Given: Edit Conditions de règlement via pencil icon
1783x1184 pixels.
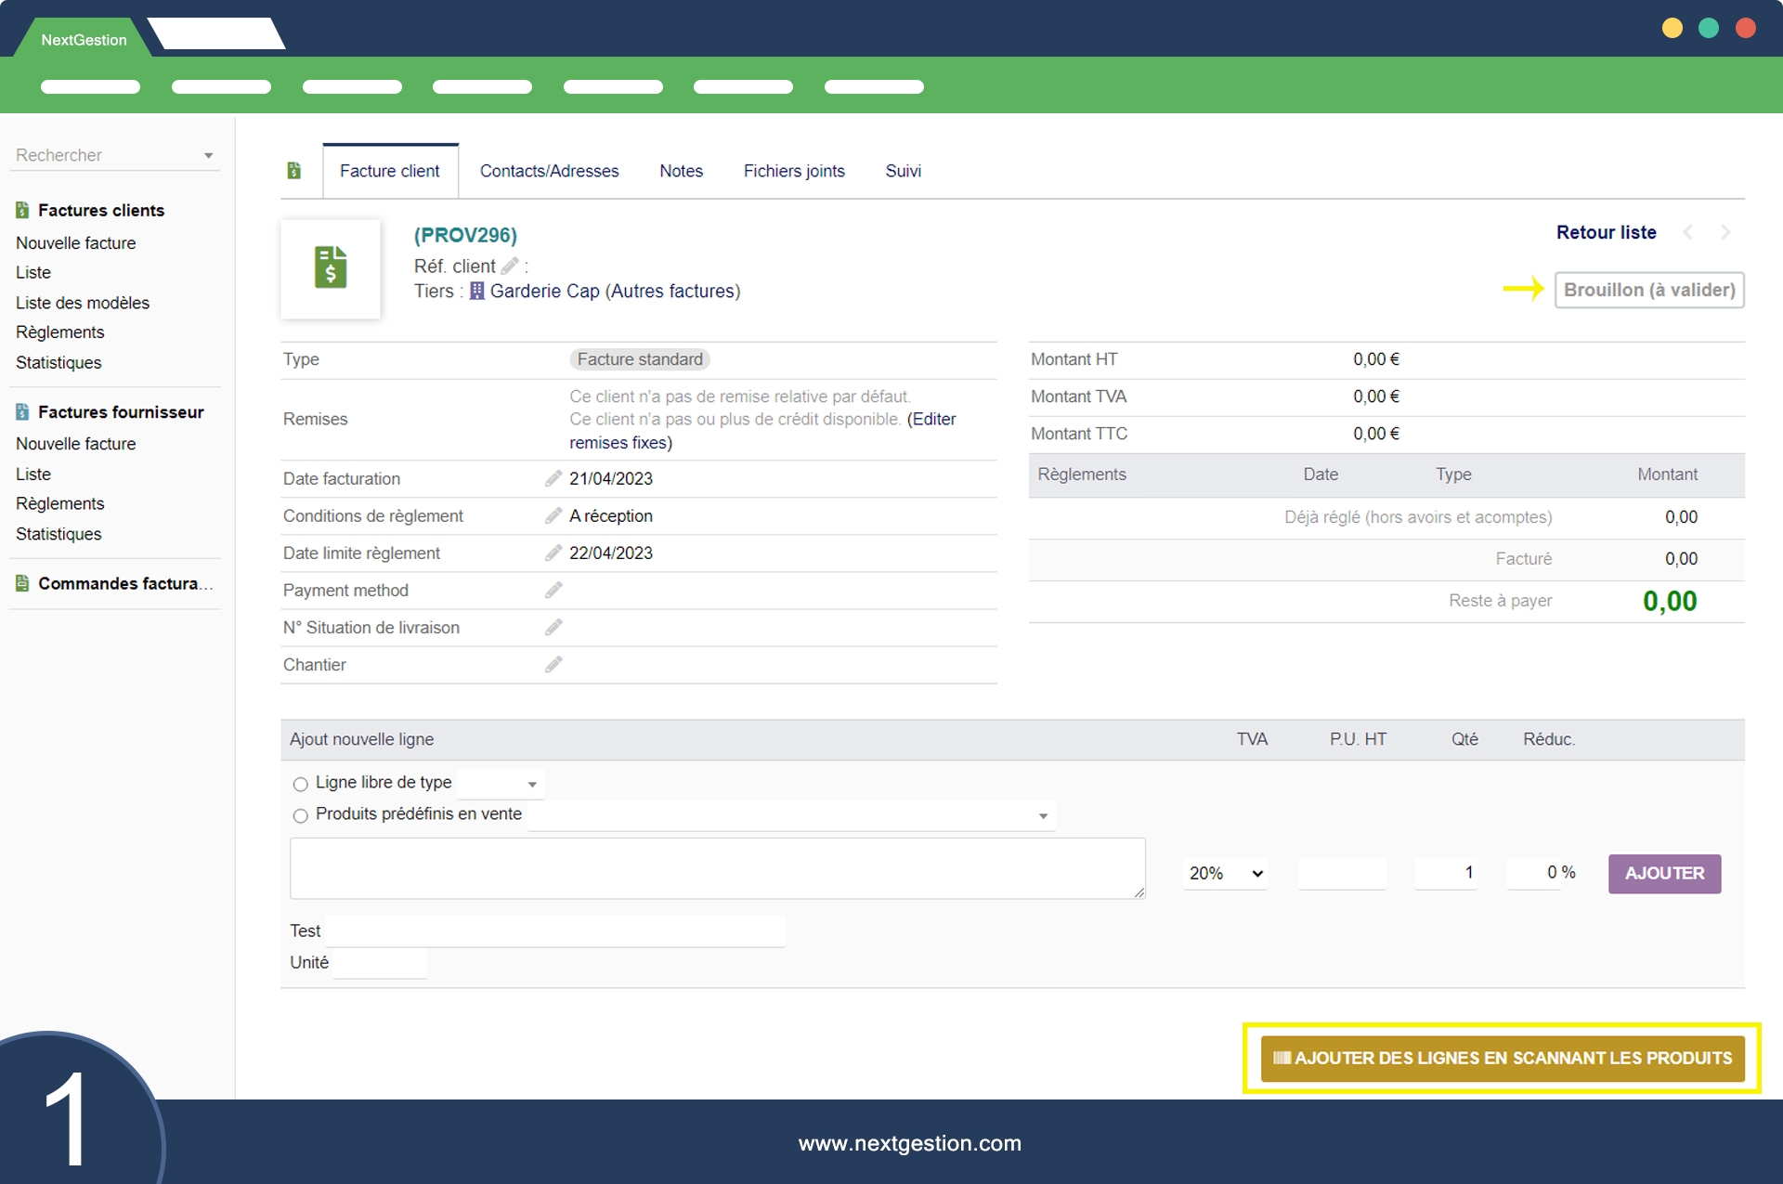Looking at the screenshot, I should pyautogui.click(x=553, y=515).
